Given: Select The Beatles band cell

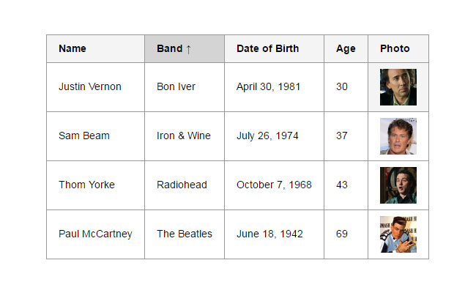Looking at the screenshot, I should pos(184,234).
